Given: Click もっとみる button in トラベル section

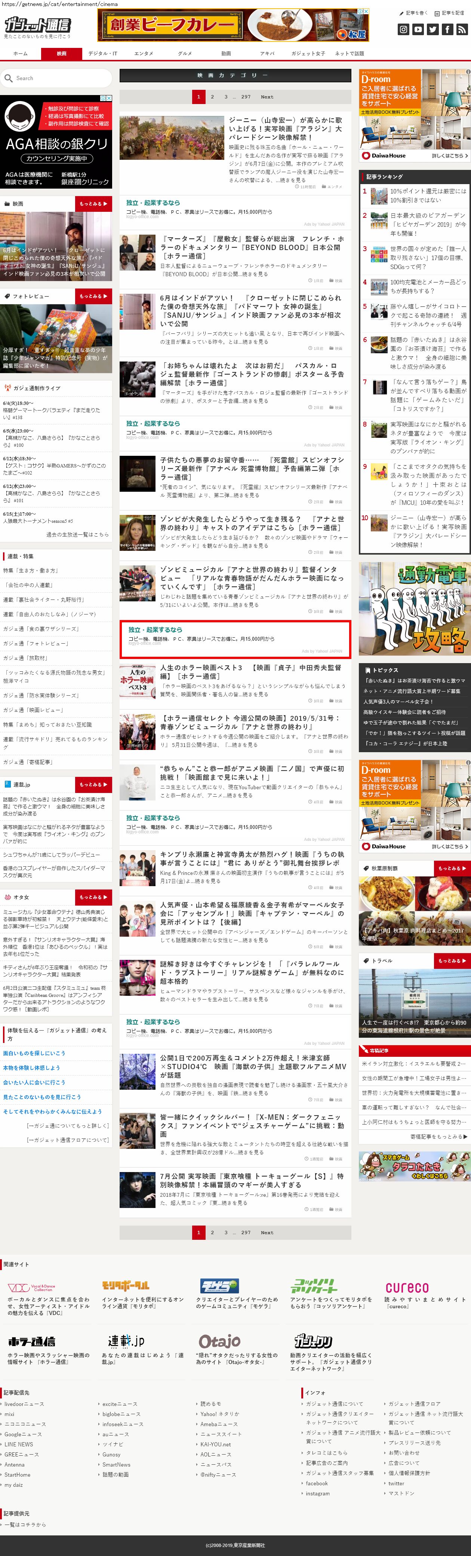Looking at the screenshot, I should (452, 960).
